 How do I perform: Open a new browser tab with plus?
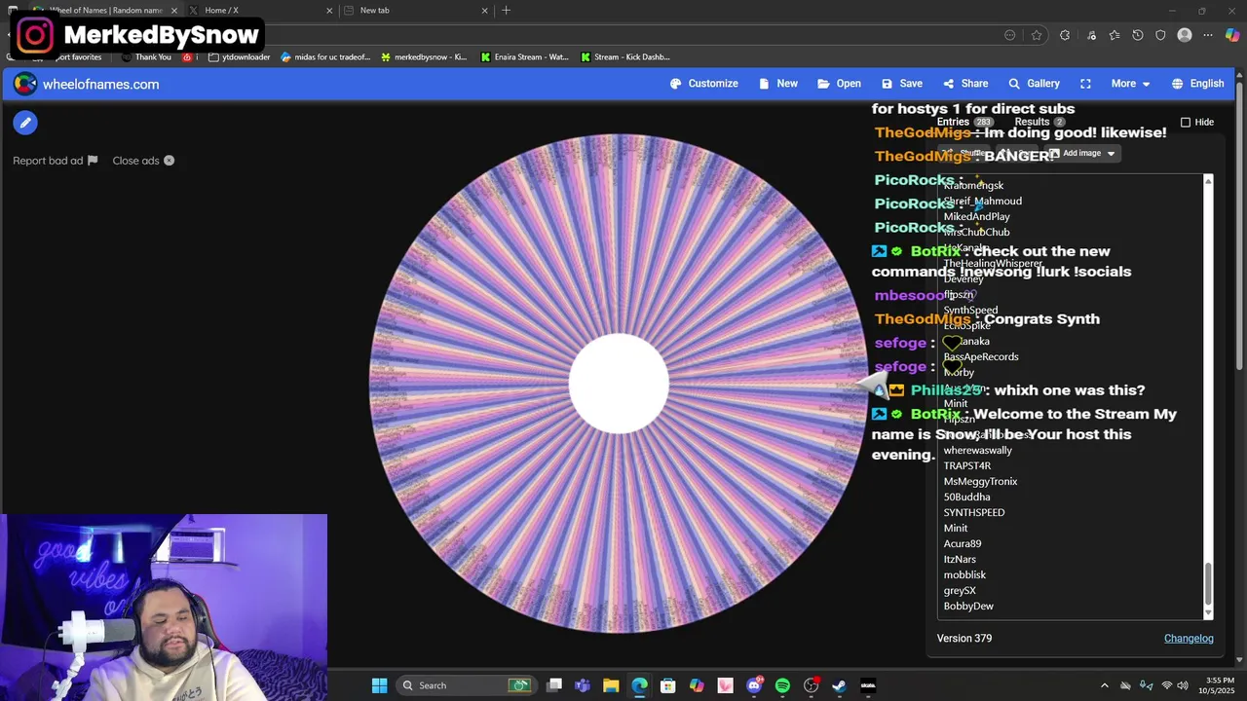506,11
